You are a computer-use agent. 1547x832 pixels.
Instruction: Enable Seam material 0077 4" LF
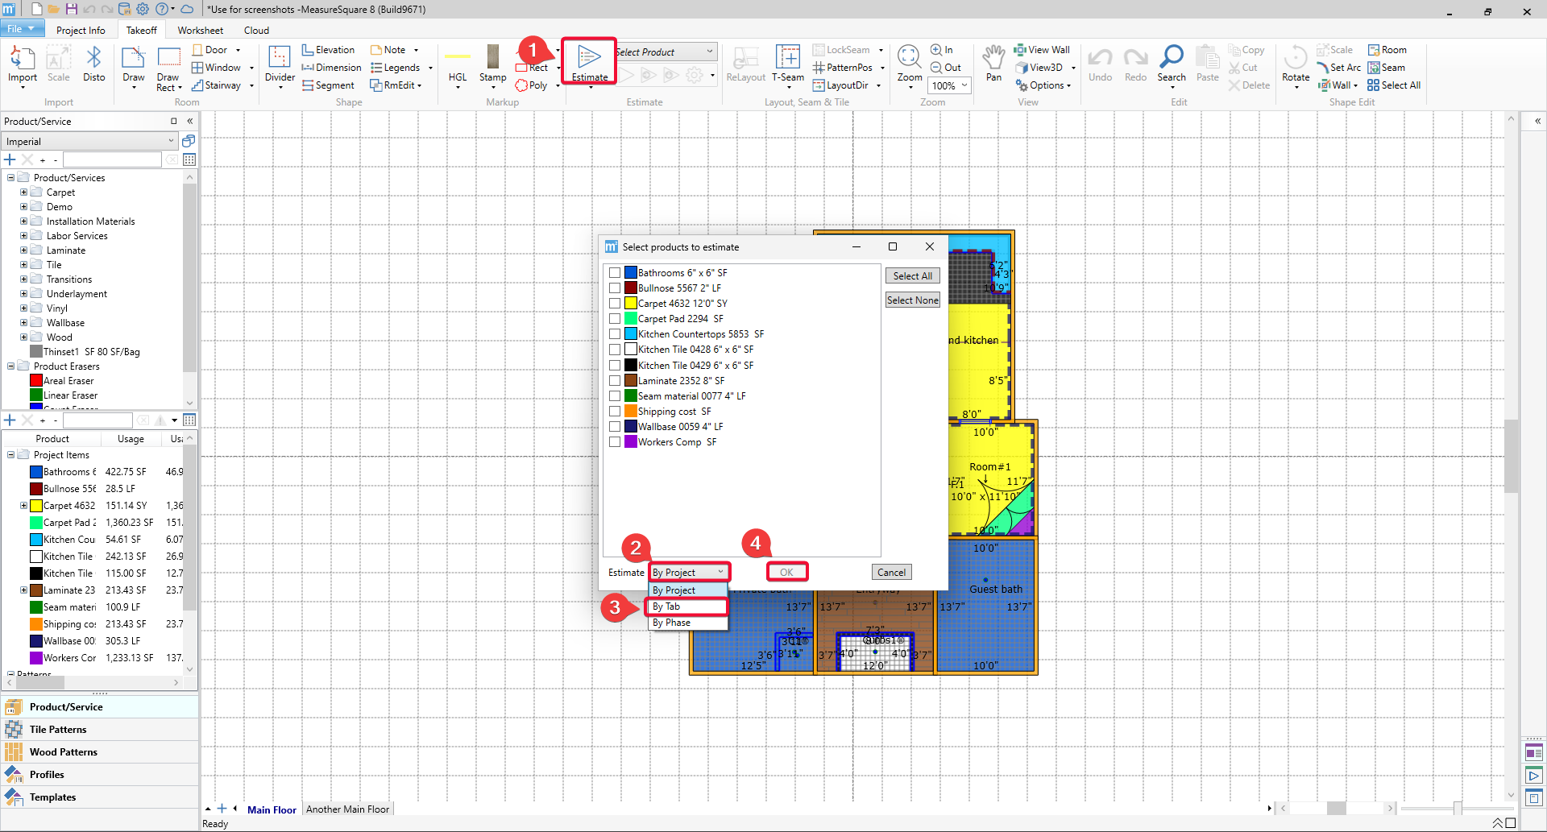[615, 396]
